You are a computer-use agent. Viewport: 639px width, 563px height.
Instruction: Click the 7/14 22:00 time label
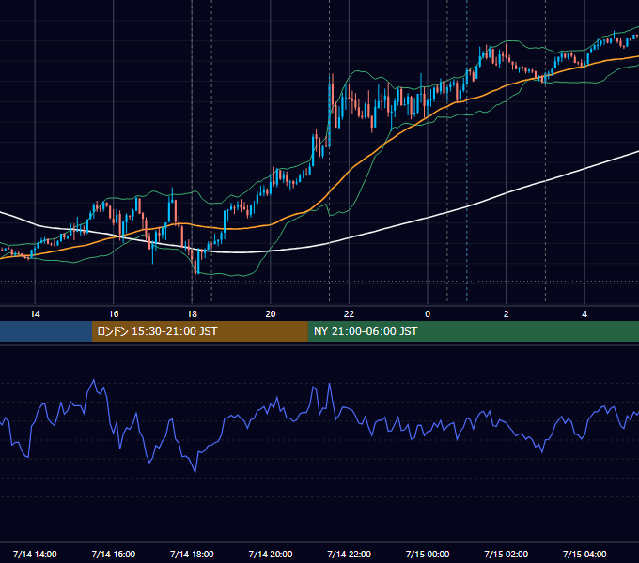pos(350,554)
